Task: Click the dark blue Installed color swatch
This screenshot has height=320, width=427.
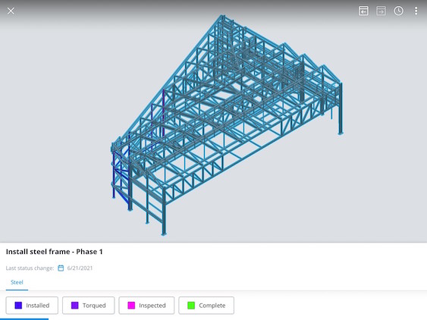Action: pyautogui.click(x=18, y=306)
